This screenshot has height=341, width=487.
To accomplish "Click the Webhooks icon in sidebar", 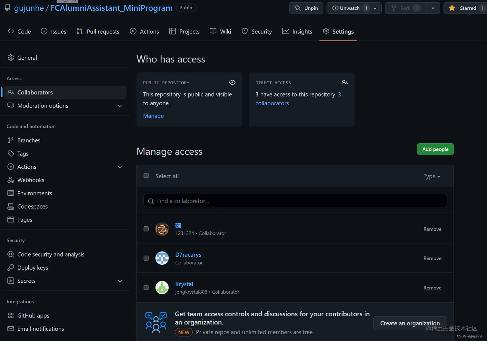I will tap(11, 180).
